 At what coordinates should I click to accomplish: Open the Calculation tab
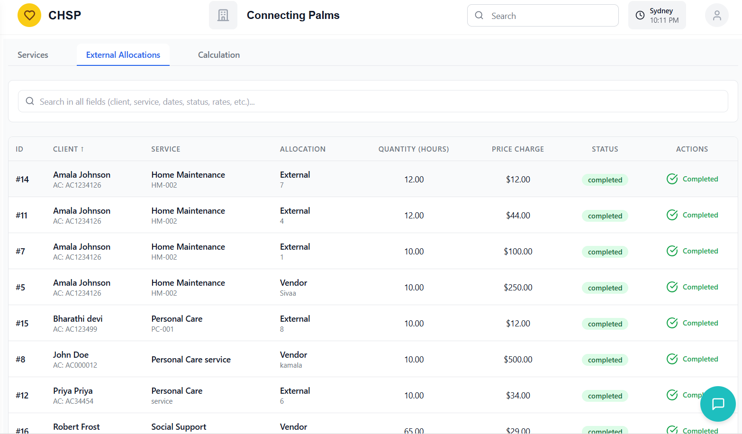218,55
